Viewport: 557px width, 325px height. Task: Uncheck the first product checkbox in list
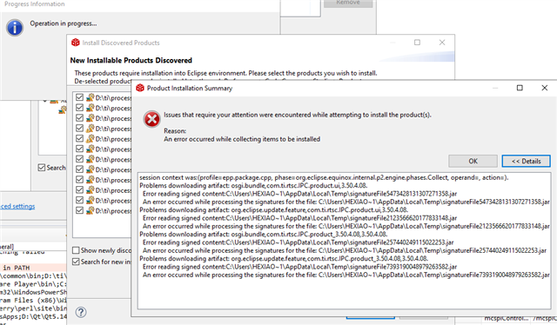click(x=79, y=97)
